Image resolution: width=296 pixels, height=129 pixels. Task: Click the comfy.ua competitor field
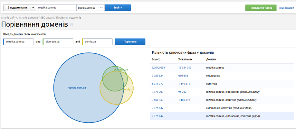pyautogui.click(x=97, y=42)
